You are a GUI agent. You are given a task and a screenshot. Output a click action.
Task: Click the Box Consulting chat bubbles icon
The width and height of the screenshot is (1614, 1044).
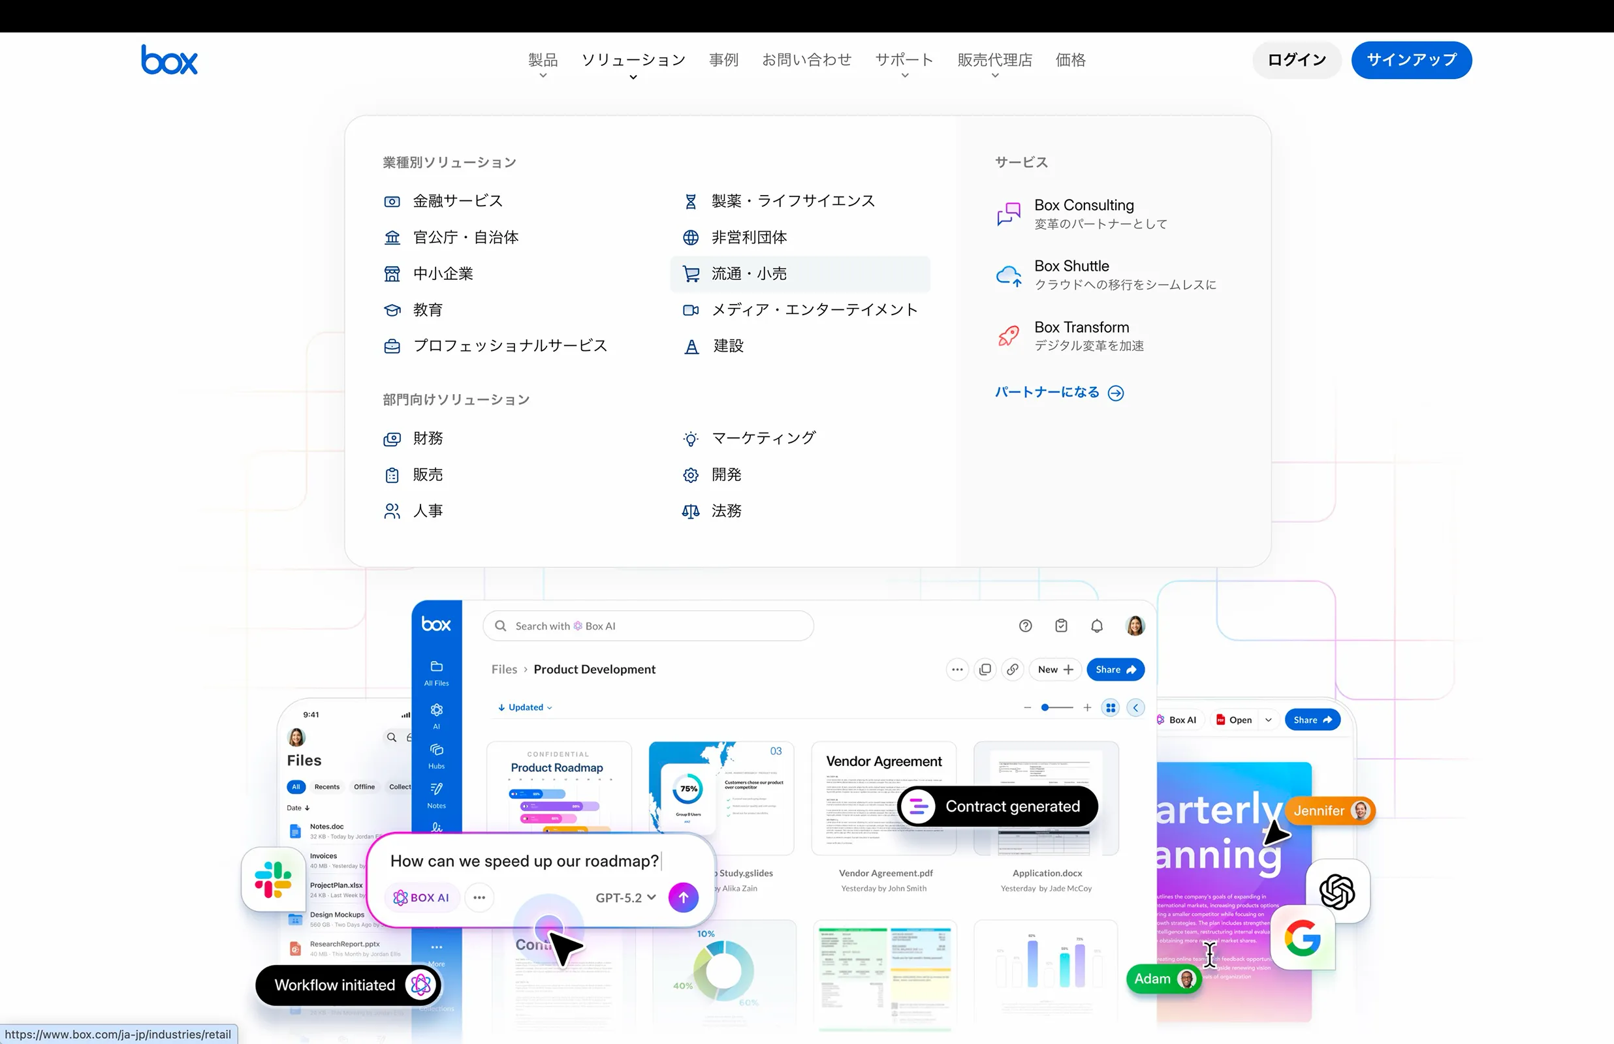point(1008,213)
